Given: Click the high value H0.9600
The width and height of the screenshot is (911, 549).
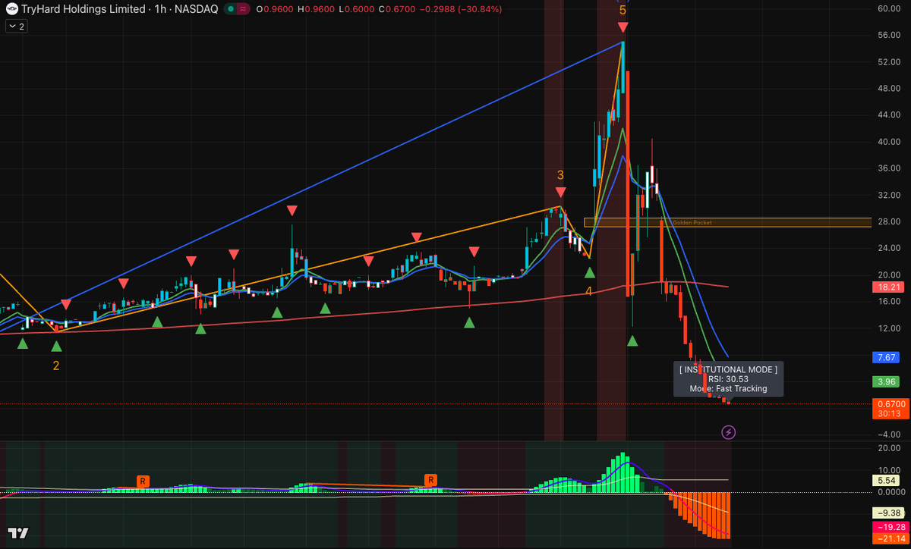Looking at the screenshot, I should coord(317,9).
